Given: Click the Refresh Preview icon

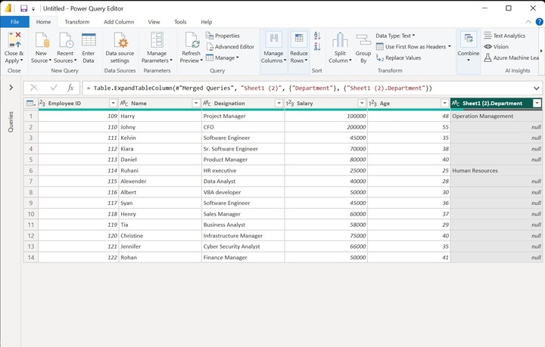Looking at the screenshot, I should point(191,41).
